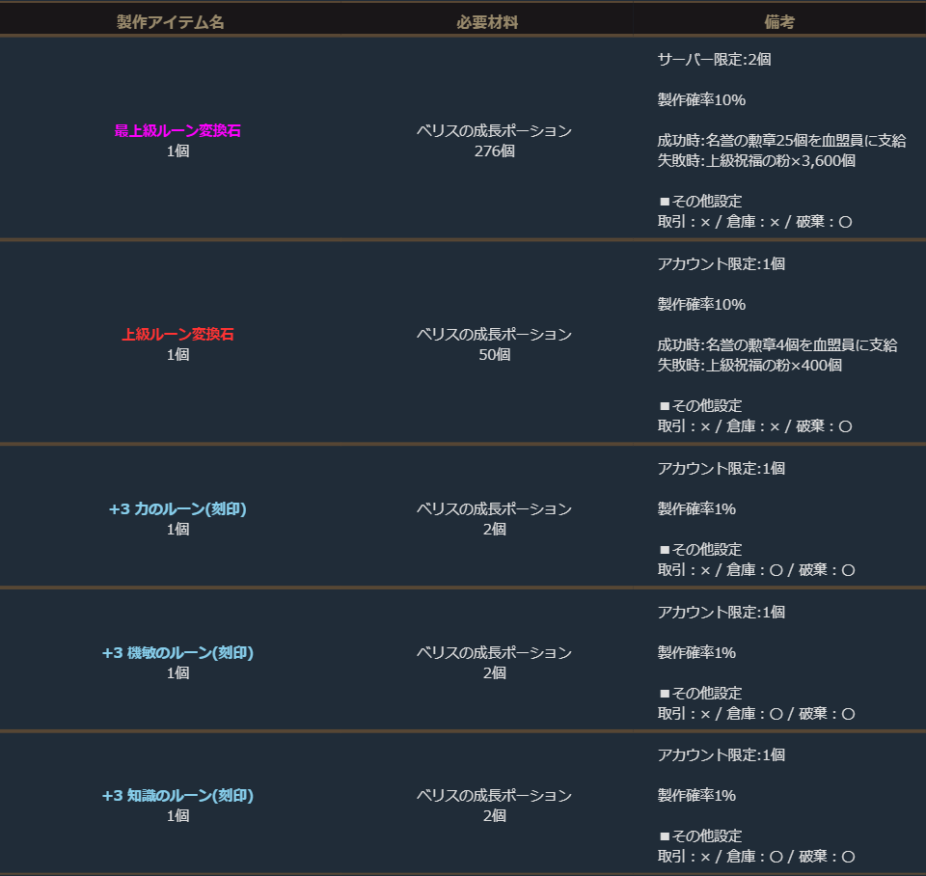The height and width of the screenshot is (876, 926).
Task: Click the 276個 material quantity
Action: coord(494,151)
